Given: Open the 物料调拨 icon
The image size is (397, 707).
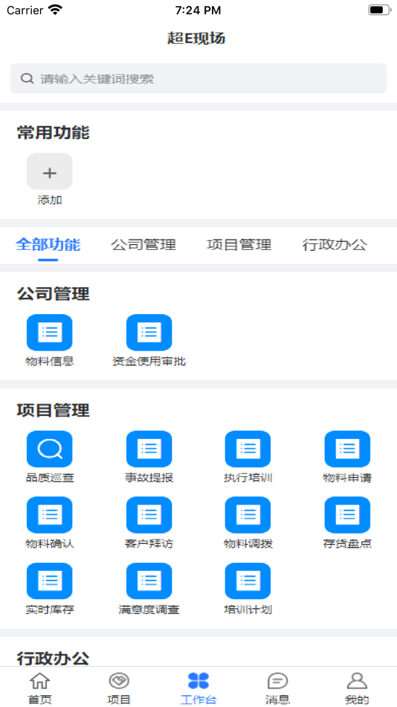Looking at the screenshot, I should (x=248, y=515).
